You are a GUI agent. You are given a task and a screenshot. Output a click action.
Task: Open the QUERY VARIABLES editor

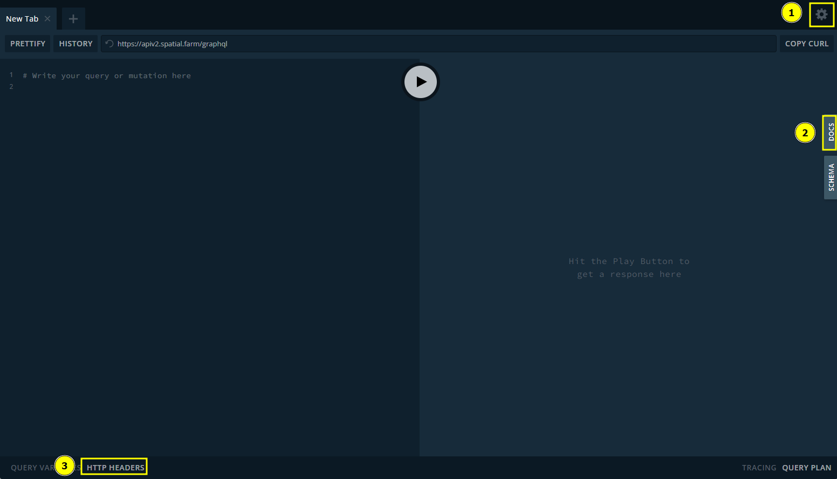31,467
